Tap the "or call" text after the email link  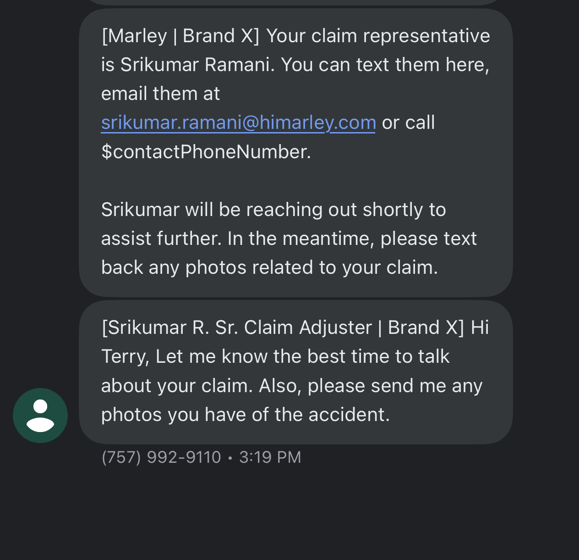[408, 123]
